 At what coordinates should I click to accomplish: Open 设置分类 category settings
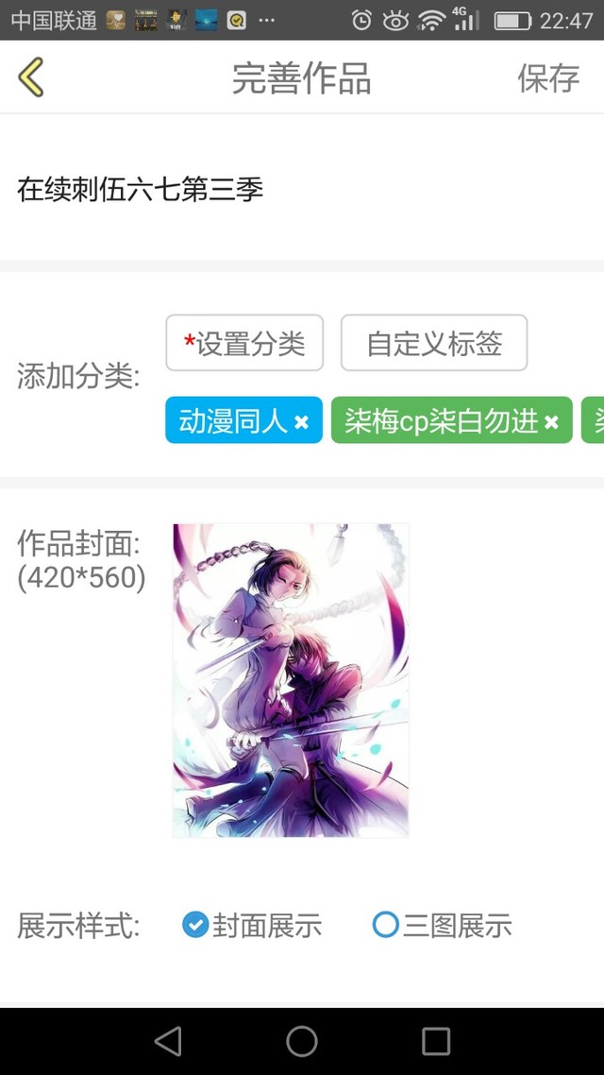[244, 343]
